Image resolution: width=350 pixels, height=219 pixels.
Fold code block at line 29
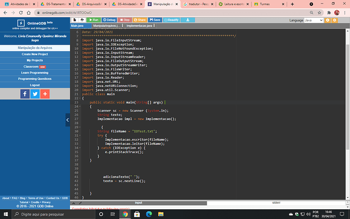[x=80, y=127]
